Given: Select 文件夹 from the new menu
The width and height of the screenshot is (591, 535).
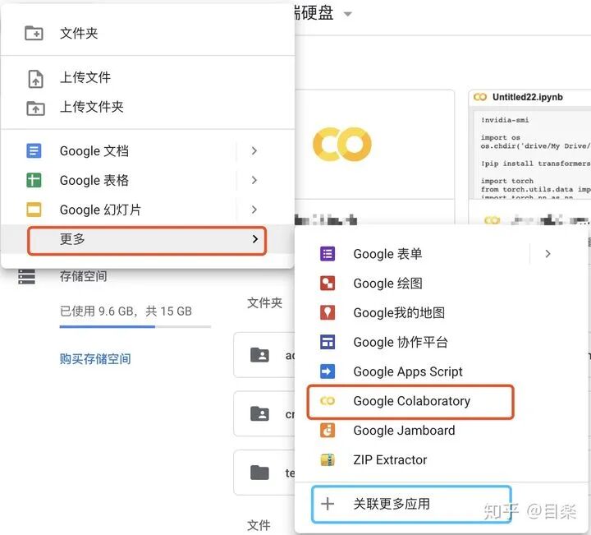Looking at the screenshot, I should pos(148,33).
